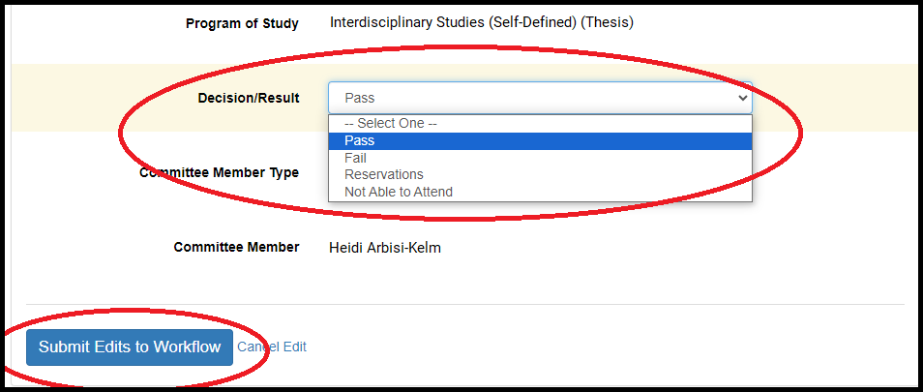923x392 pixels.
Task: Click the '(Self-Defined)' text in program value
Action: point(537,22)
